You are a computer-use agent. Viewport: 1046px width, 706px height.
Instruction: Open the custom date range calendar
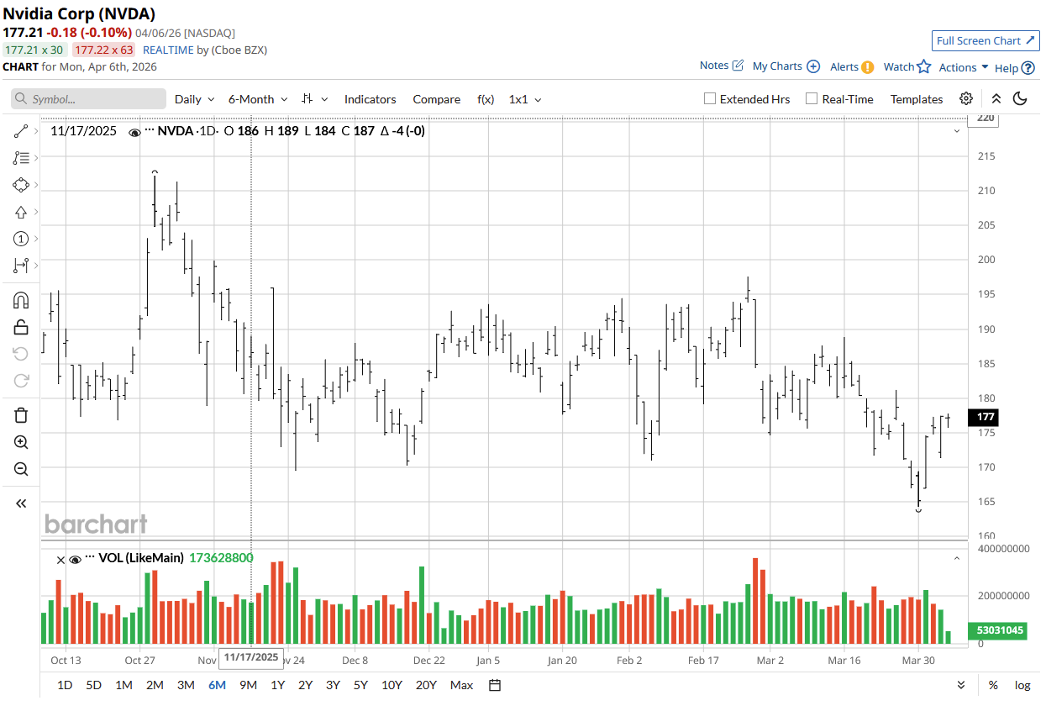click(x=495, y=685)
